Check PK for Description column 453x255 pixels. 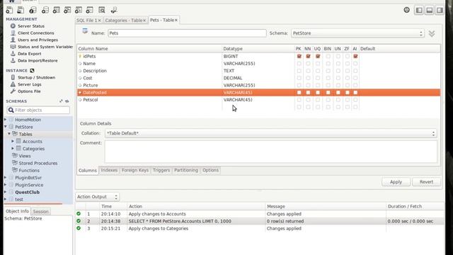pyautogui.click(x=299, y=71)
